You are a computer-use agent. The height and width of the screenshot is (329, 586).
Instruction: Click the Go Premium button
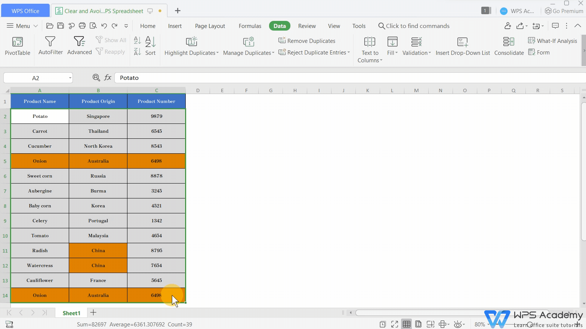point(564,11)
